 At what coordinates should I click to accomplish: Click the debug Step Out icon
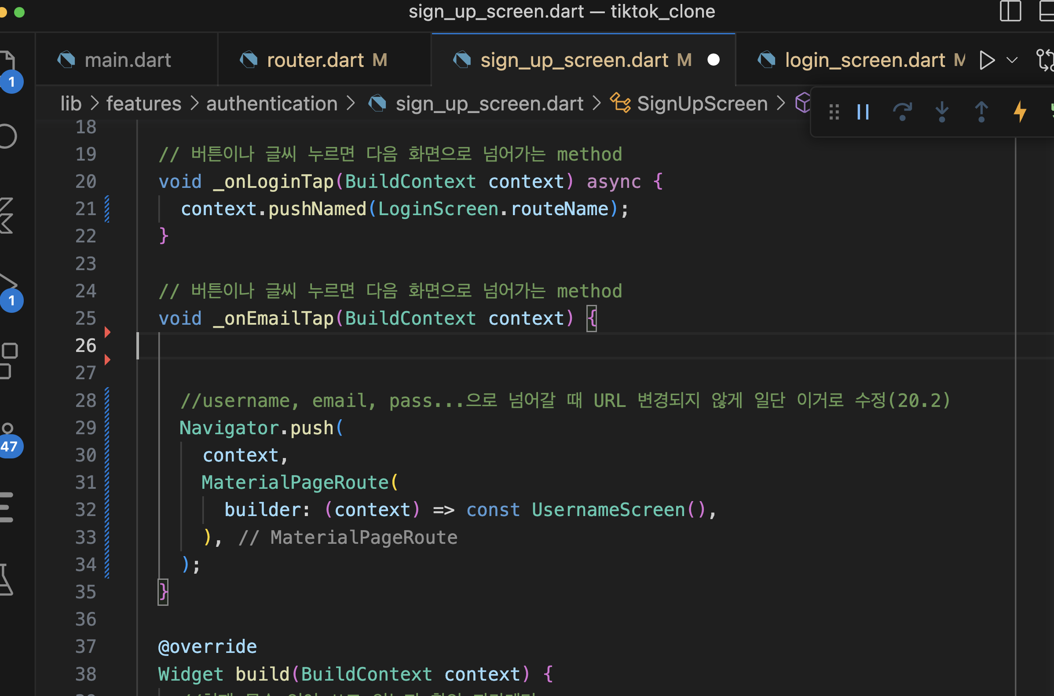(x=981, y=112)
